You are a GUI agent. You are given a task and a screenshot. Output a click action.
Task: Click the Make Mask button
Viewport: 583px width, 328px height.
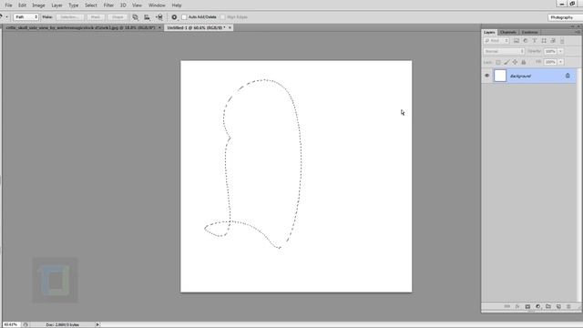[x=96, y=17]
